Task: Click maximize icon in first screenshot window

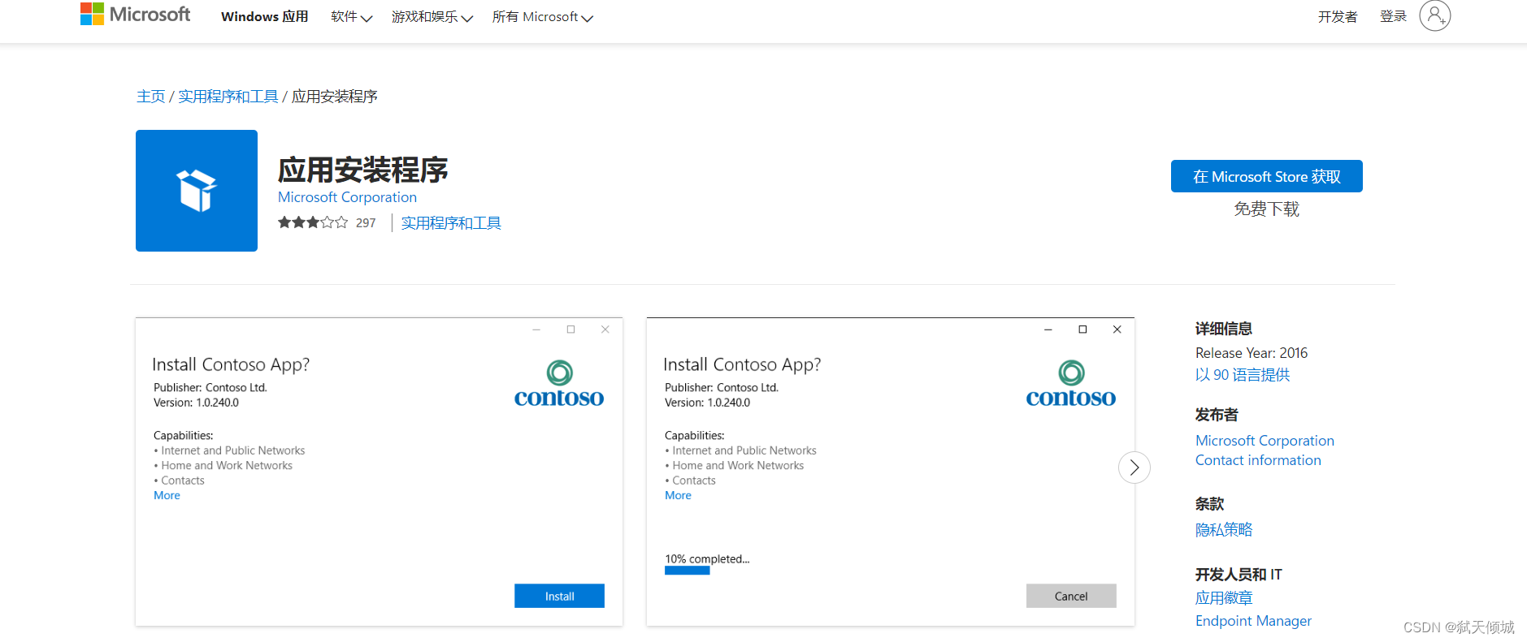Action: 571,330
